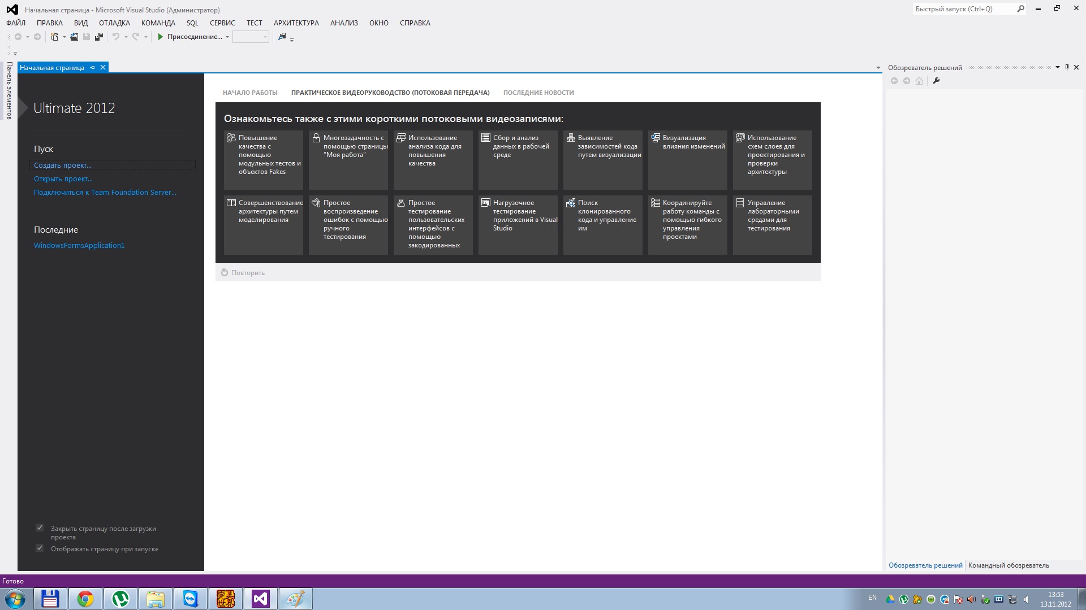
Task: Open the Solution Explorer window options dropdown
Action: tap(1057, 67)
